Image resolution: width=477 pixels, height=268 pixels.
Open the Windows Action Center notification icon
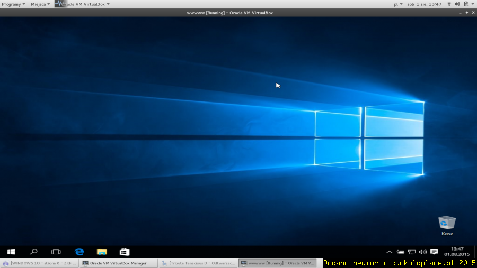pos(434,252)
